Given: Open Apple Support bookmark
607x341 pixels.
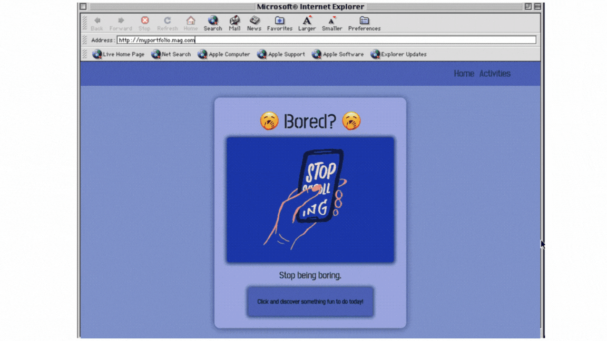Looking at the screenshot, I should [281, 55].
